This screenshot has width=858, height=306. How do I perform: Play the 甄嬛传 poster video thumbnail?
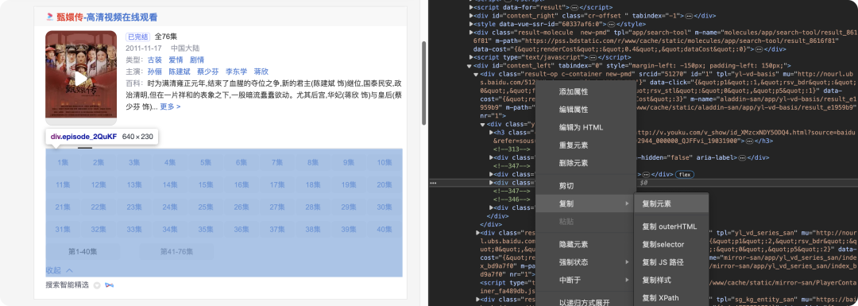tap(81, 78)
